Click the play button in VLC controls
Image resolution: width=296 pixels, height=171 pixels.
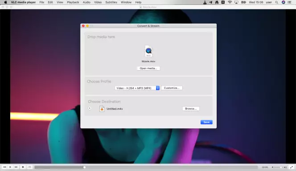[x=10, y=167]
